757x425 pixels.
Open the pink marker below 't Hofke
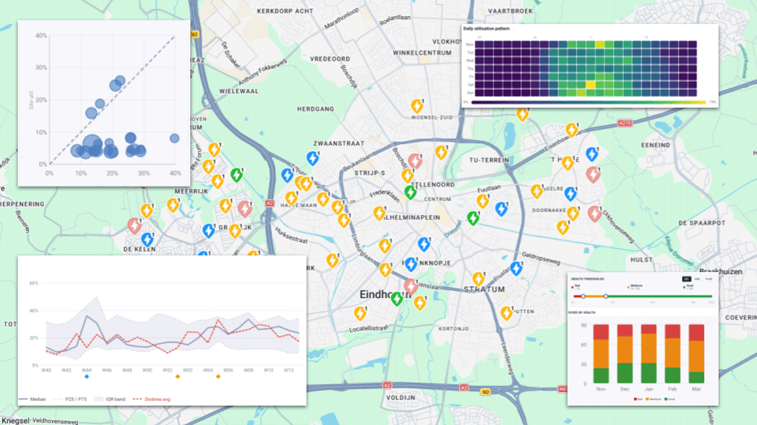pos(593,175)
